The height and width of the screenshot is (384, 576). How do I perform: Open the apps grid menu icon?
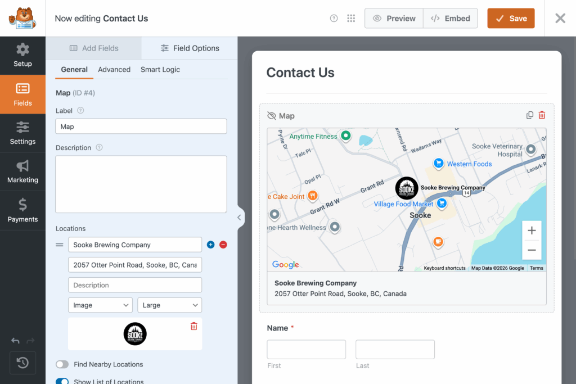351,19
